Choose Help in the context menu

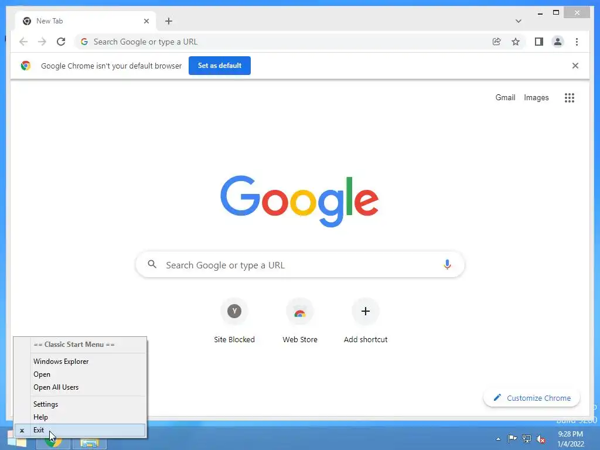80,417
